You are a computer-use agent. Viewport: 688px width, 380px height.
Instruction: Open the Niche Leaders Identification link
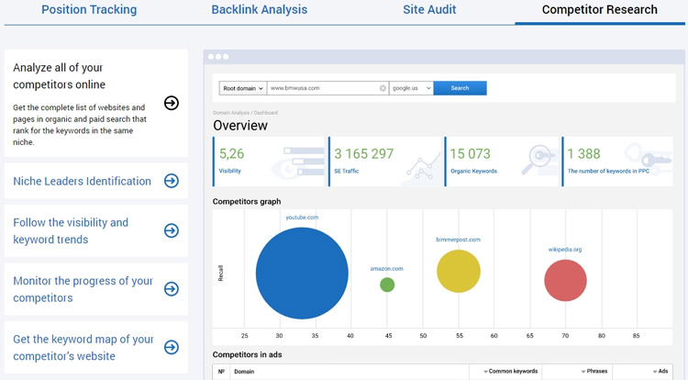click(82, 181)
